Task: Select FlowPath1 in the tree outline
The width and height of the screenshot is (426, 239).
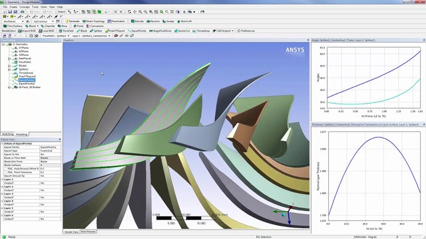Action: 25,62
